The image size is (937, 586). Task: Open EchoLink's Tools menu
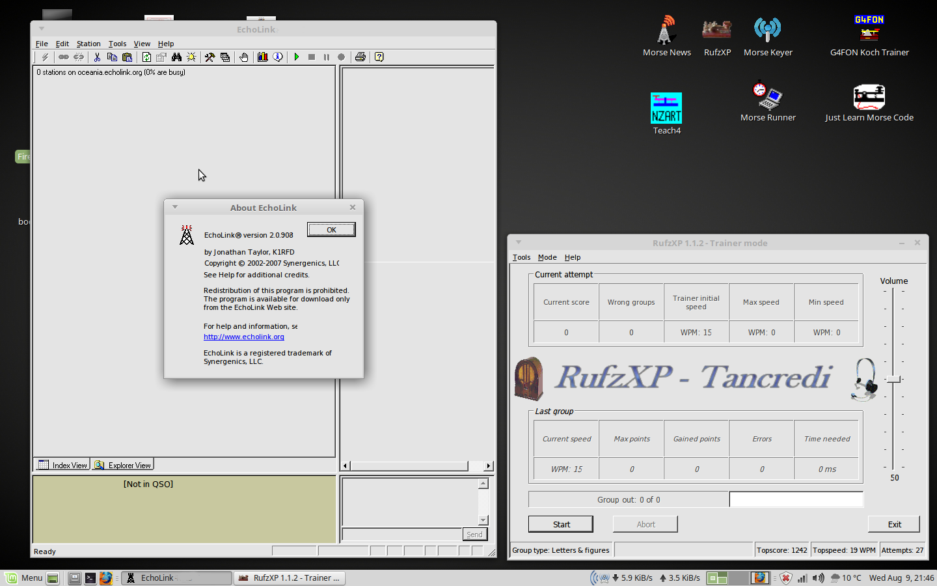click(x=117, y=44)
